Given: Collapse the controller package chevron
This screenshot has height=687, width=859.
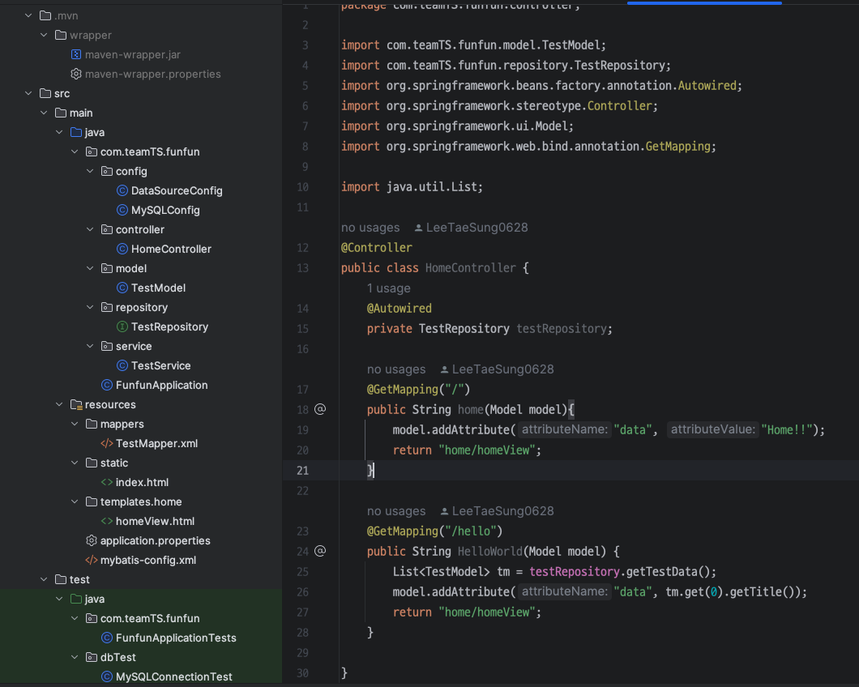Looking at the screenshot, I should [90, 229].
